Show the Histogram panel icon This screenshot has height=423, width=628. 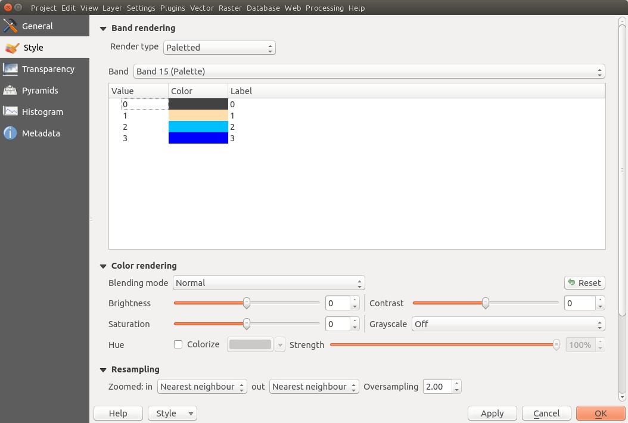(x=11, y=112)
